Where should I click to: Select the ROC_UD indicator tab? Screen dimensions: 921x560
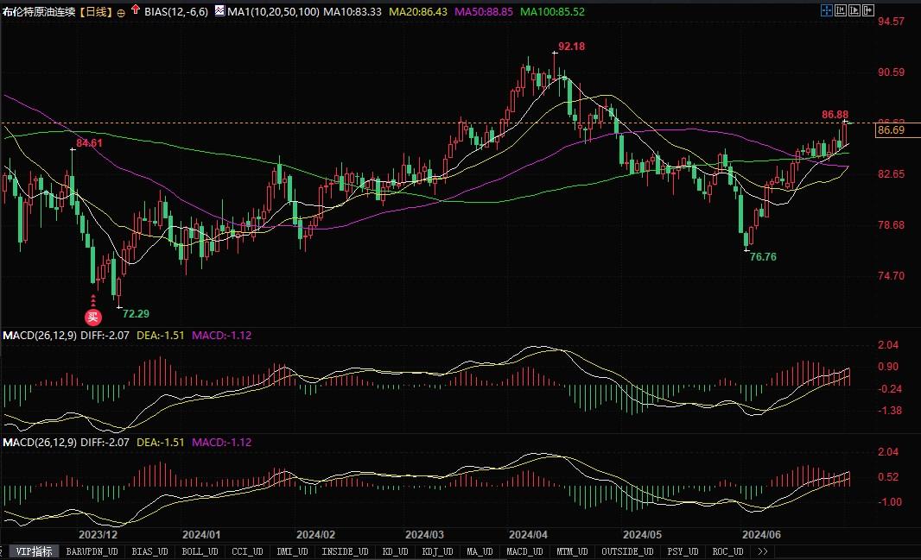727,551
